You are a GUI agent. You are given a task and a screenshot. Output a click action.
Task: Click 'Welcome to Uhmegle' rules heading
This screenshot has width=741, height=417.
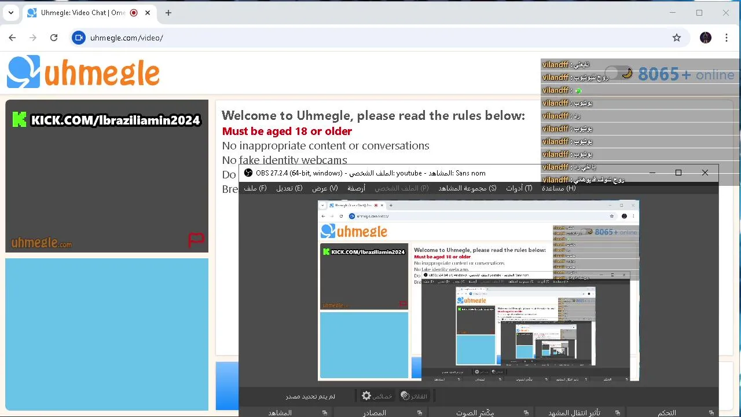pos(373,115)
